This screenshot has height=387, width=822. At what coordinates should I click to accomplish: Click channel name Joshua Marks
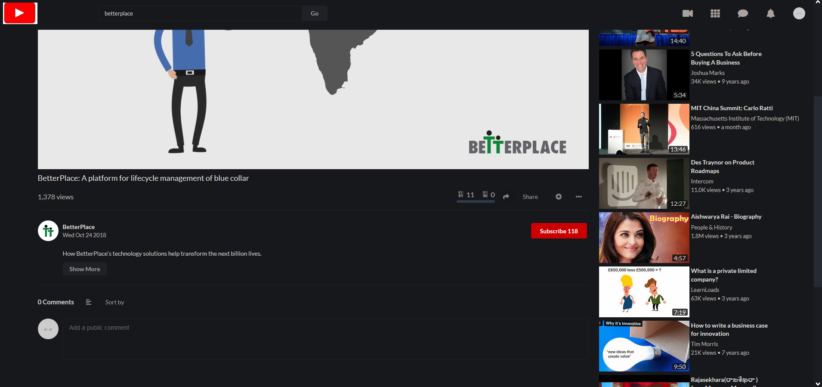pyautogui.click(x=708, y=73)
